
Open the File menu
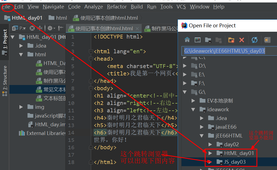pyautogui.click(x=6, y=7)
